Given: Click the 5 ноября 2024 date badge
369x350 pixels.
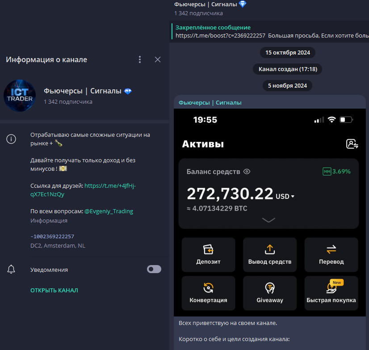Looking at the screenshot, I should tap(287, 86).
